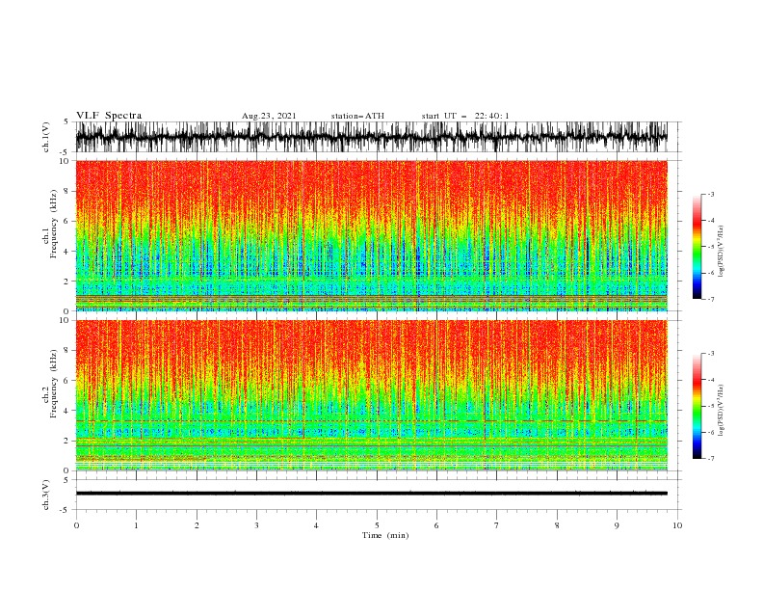Click ch.1 frequency tick label "8"
The image size is (763, 590).
pyautogui.click(x=66, y=191)
